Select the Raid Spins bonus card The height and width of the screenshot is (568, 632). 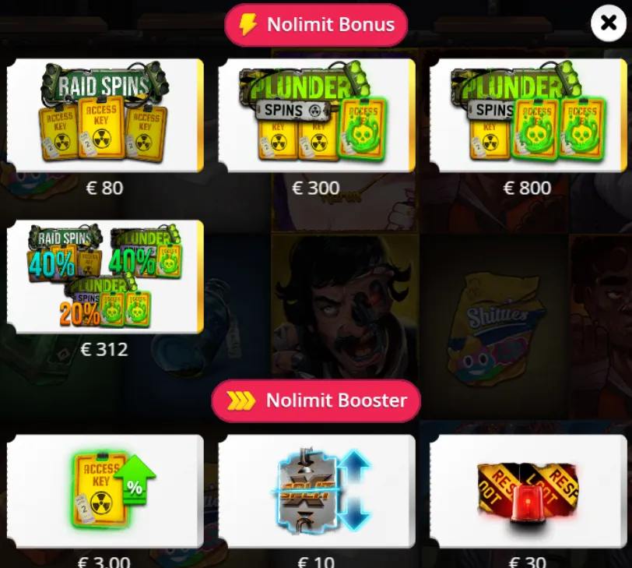[x=105, y=115]
